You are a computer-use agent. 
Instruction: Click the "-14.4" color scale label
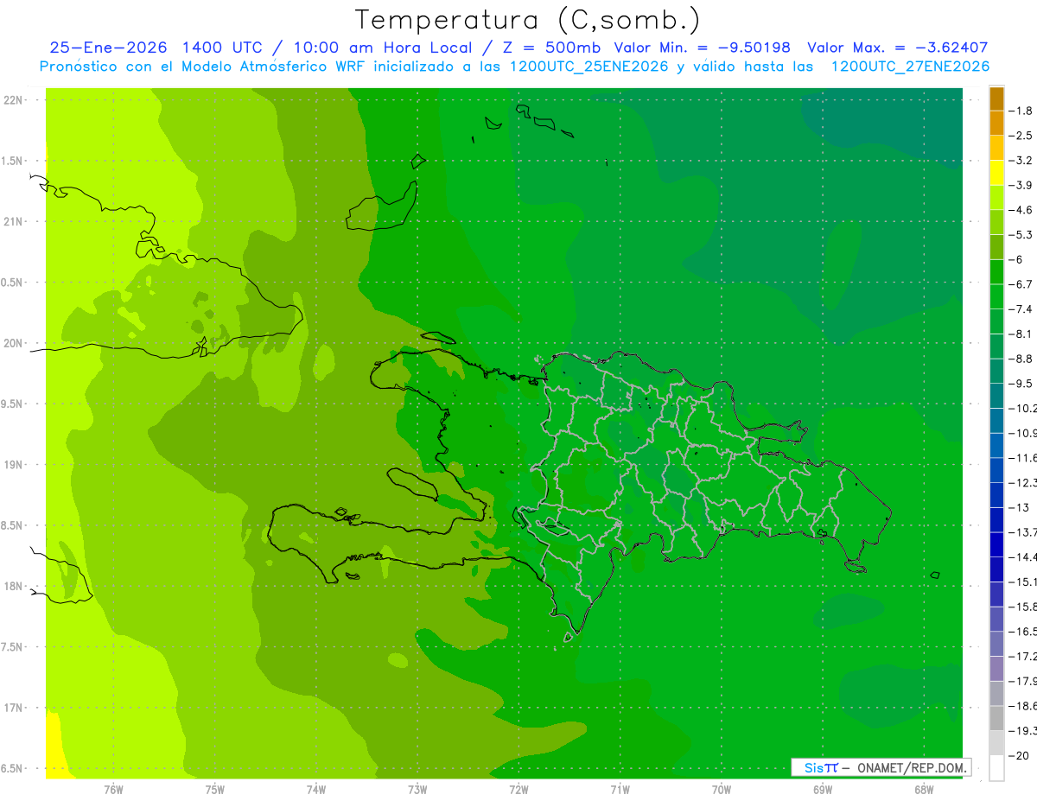click(x=1023, y=556)
